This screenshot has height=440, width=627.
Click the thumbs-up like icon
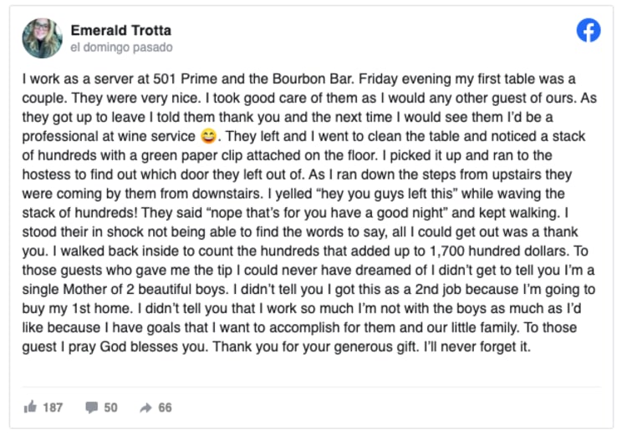[31, 407]
